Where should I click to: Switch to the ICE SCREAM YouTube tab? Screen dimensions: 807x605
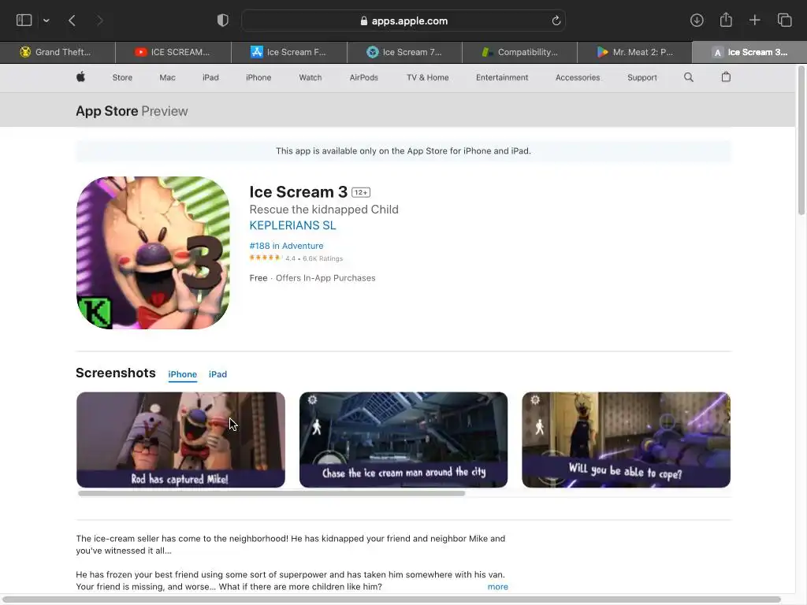[x=173, y=52]
